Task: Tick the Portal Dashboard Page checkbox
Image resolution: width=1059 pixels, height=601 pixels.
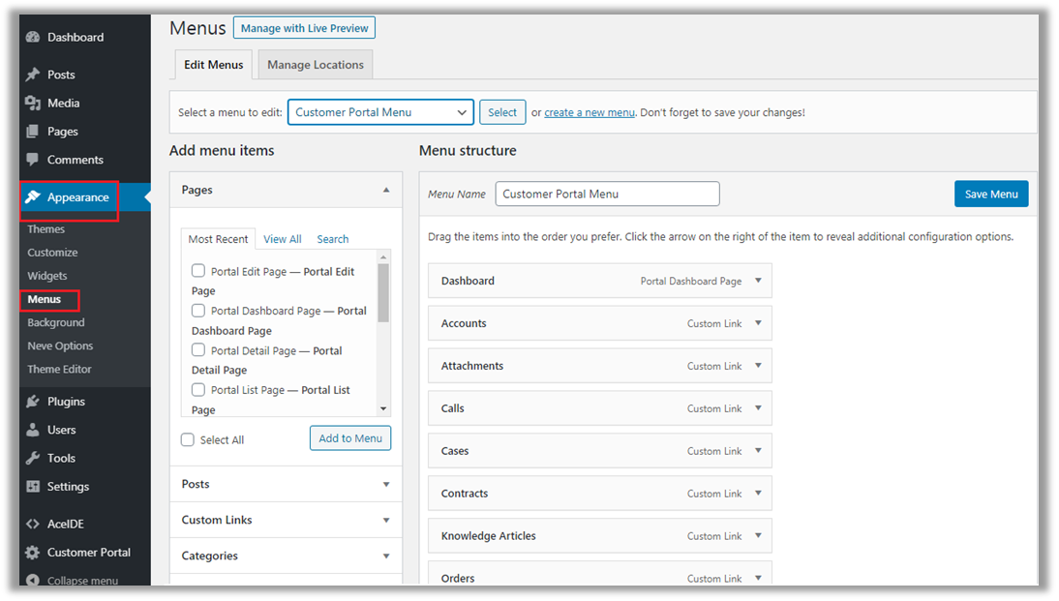Action: (x=198, y=311)
